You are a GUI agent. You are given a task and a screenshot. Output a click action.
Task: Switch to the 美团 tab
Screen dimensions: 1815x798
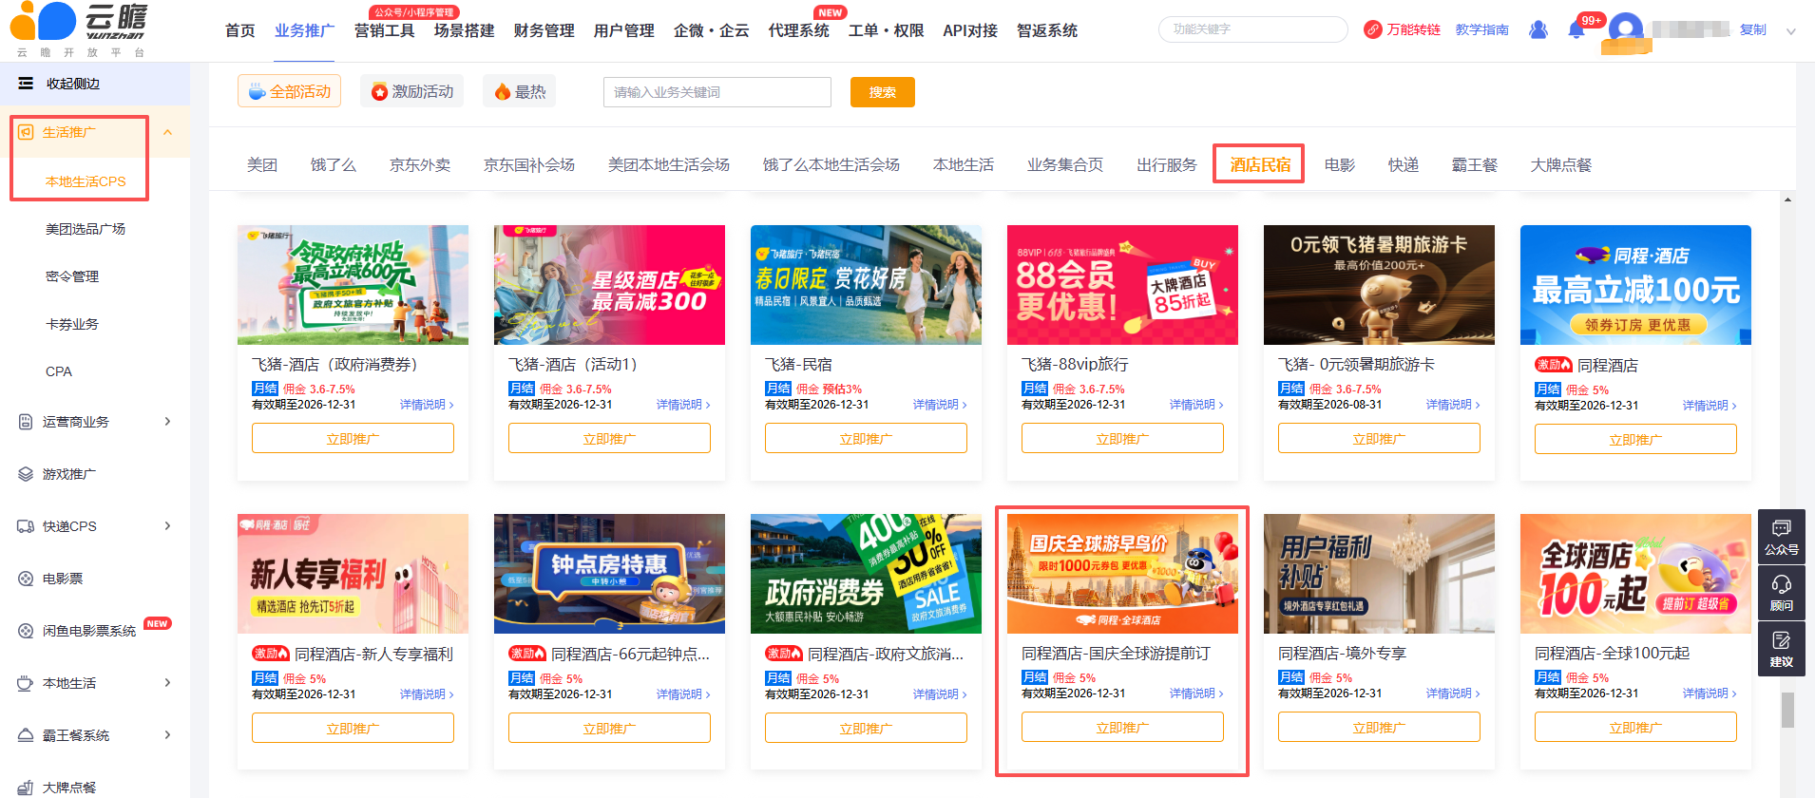262,164
